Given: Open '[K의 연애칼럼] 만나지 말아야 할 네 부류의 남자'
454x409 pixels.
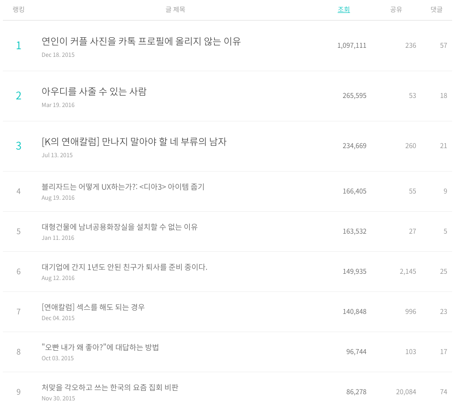Looking at the screenshot, I should [x=134, y=141].
